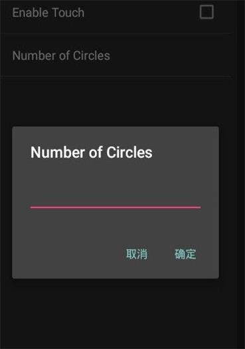Tap dimmed space between settings list and dialog
The image size is (245, 349).
point(116,101)
